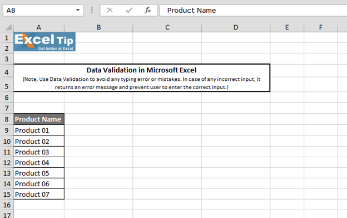Select row 12 header
The image size is (347, 218).
tap(7, 163)
